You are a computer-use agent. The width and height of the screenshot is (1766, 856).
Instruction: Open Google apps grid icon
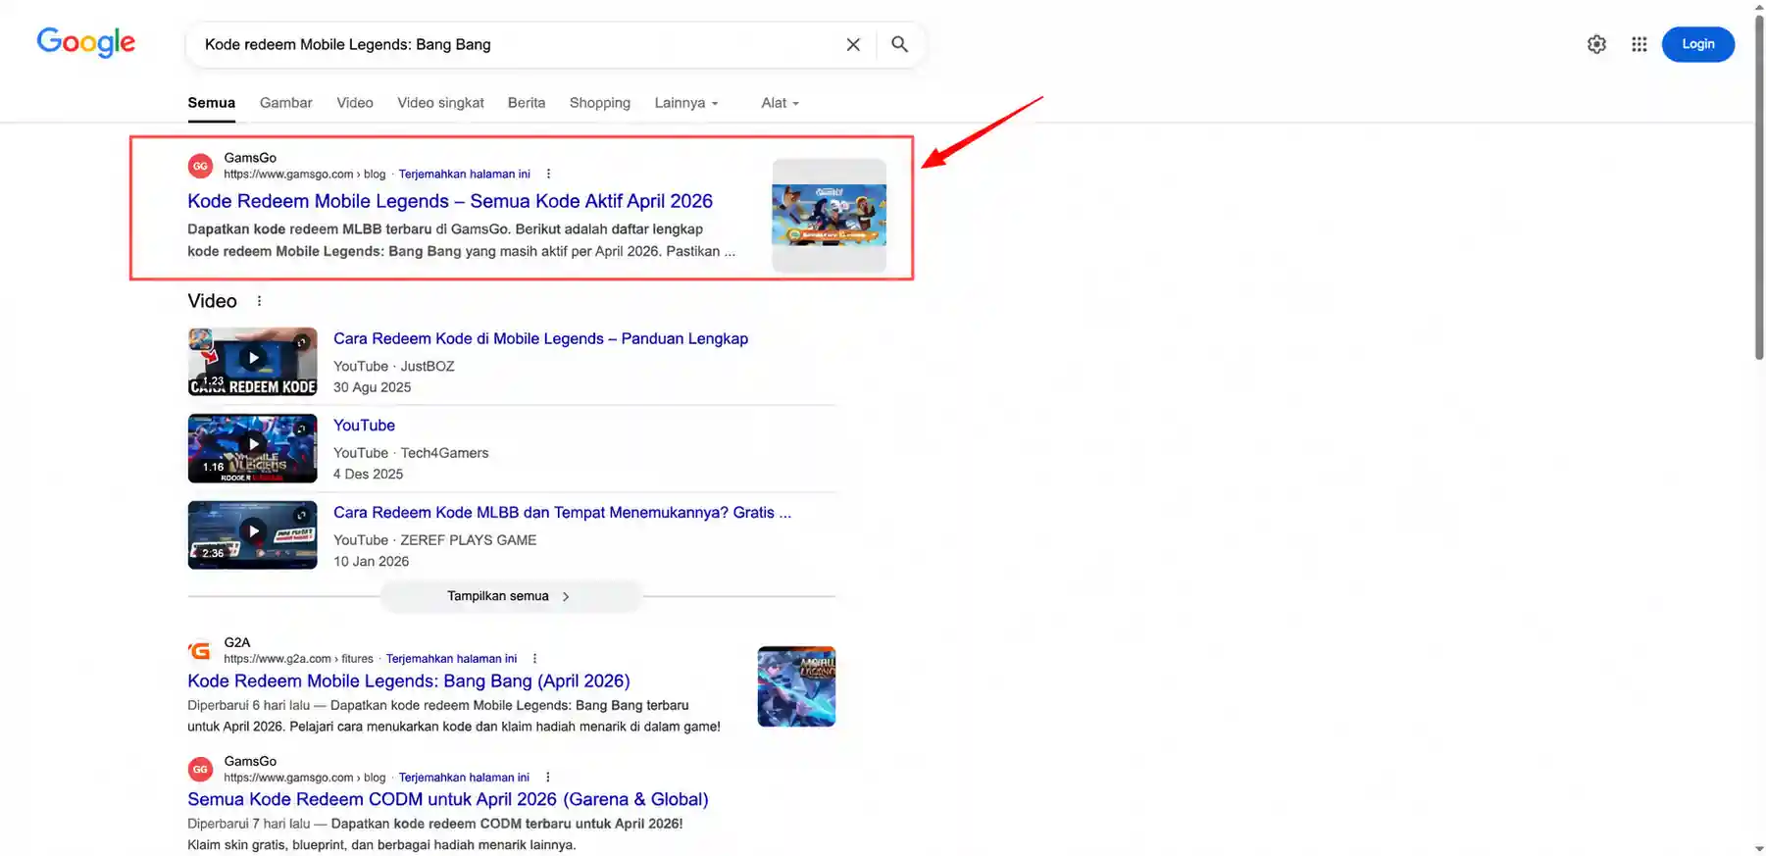tap(1639, 44)
